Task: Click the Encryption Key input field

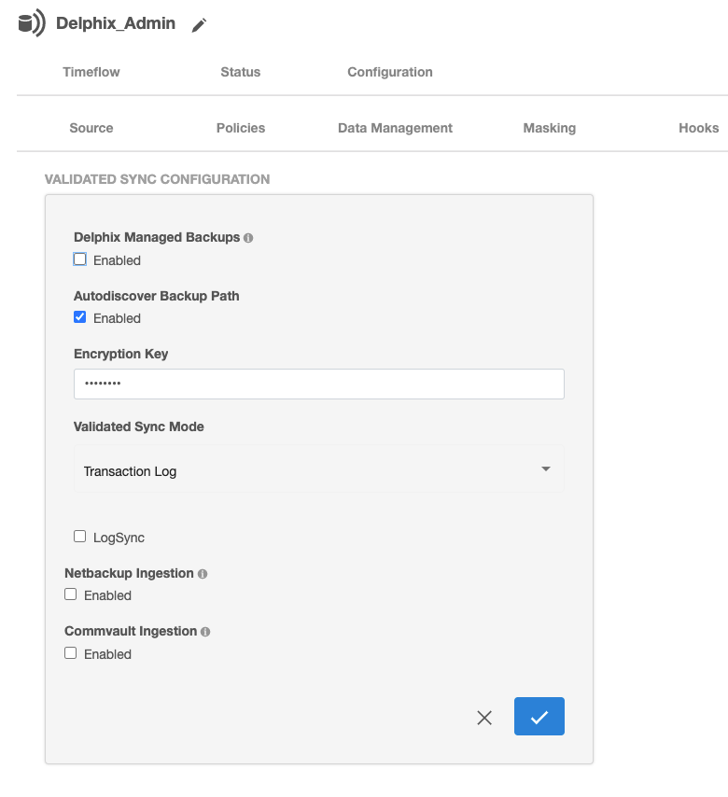Action: (x=318, y=384)
